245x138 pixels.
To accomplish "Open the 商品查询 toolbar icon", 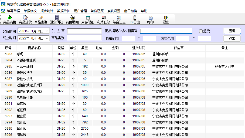I will click(41, 20).
